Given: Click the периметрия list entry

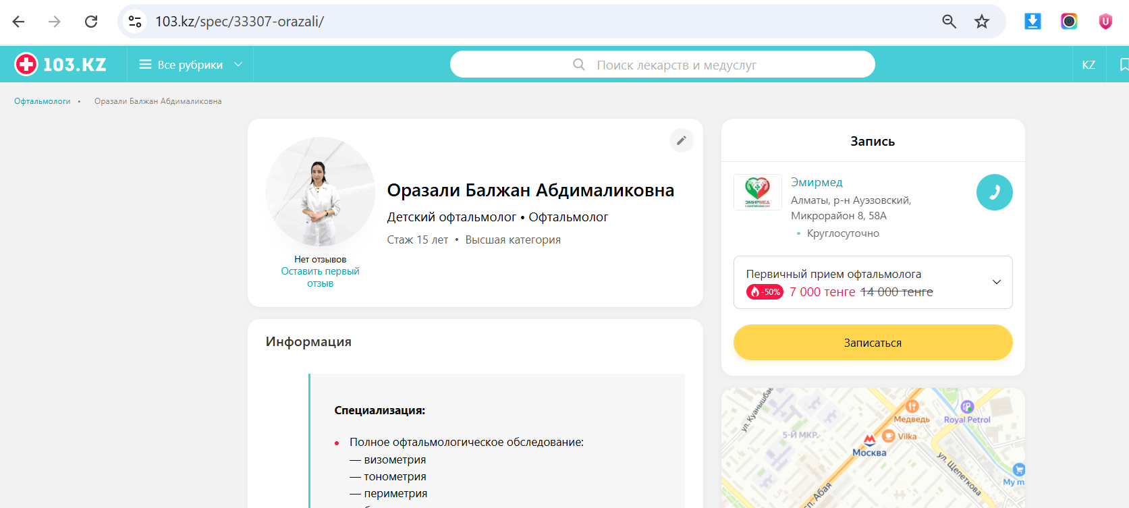Looking at the screenshot, I should (x=389, y=494).
